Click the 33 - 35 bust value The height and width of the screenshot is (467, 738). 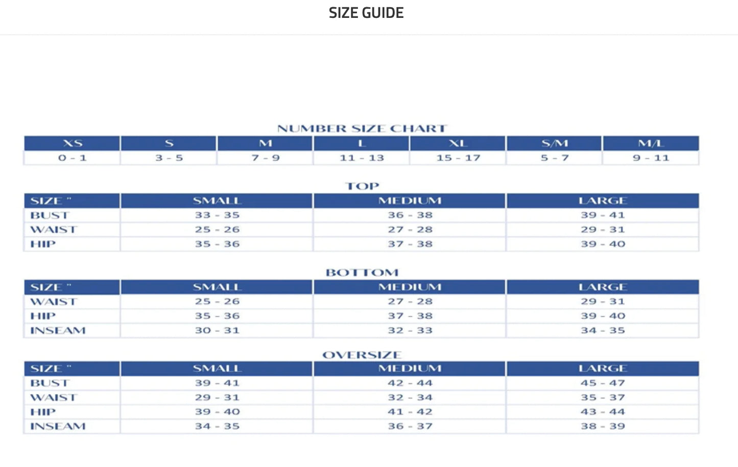pyautogui.click(x=217, y=215)
